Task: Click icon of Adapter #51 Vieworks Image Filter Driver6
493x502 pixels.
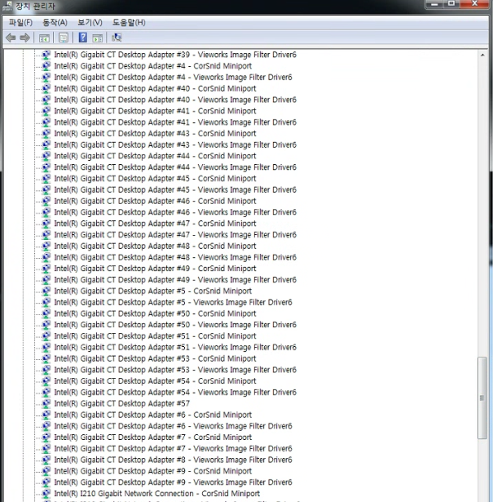Action: tap(46, 348)
